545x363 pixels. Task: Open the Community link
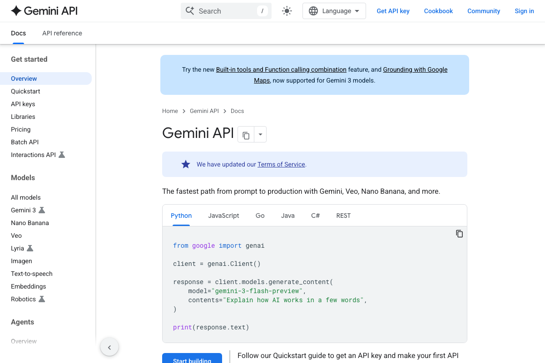[x=484, y=11]
